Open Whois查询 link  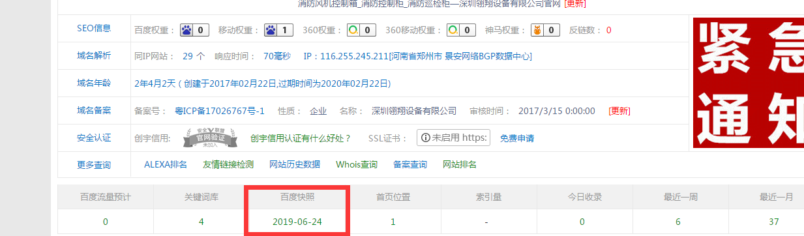pyautogui.click(x=357, y=164)
